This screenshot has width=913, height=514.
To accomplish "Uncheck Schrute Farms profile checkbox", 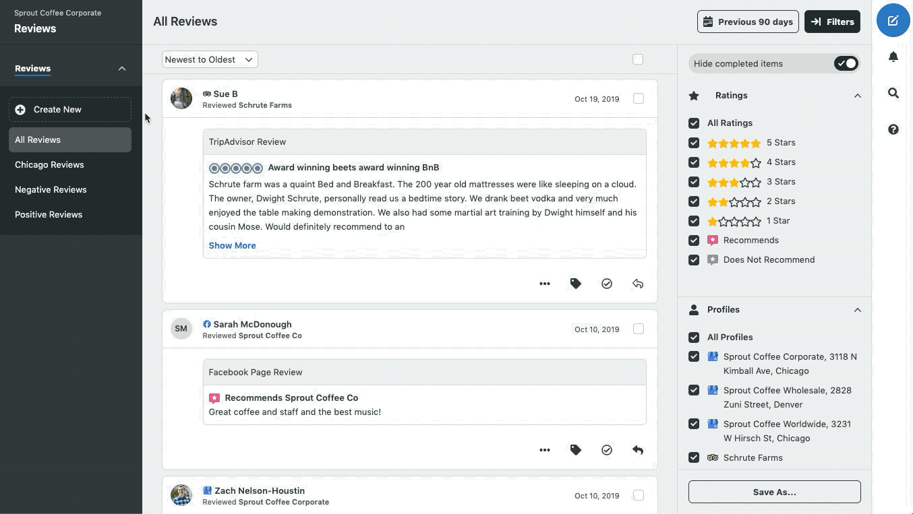I will point(694,457).
